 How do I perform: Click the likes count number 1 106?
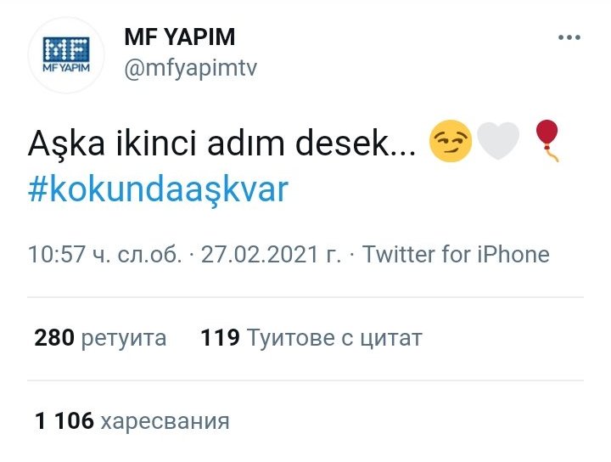[x=64, y=420]
